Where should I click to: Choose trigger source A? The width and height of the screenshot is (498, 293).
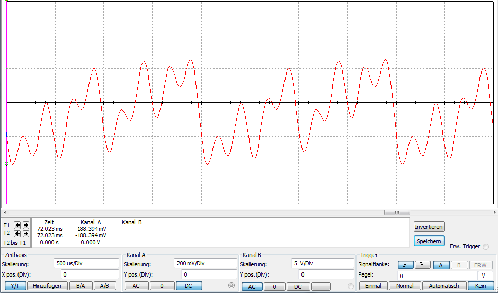441,265
